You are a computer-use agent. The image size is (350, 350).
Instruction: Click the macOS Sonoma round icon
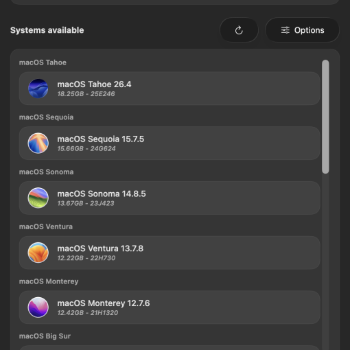tap(38, 198)
